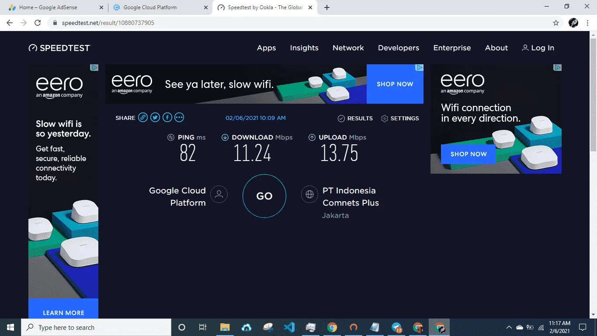This screenshot has height=336, width=597.
Task: Click the server location Jakarta
Action: (x=335, y=215)
